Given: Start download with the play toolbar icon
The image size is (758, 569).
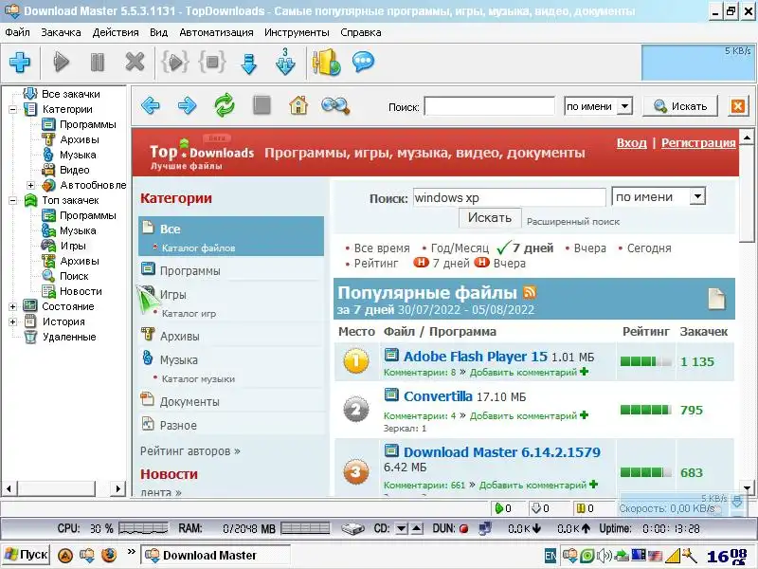Looking at the screenshot, I should coord(61,62).
